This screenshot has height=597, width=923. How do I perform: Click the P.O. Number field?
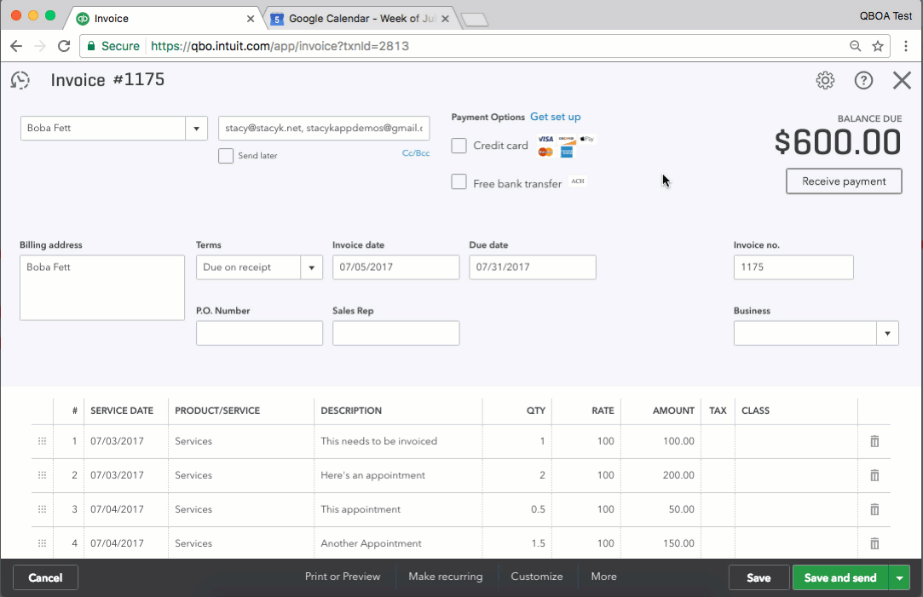259,334
